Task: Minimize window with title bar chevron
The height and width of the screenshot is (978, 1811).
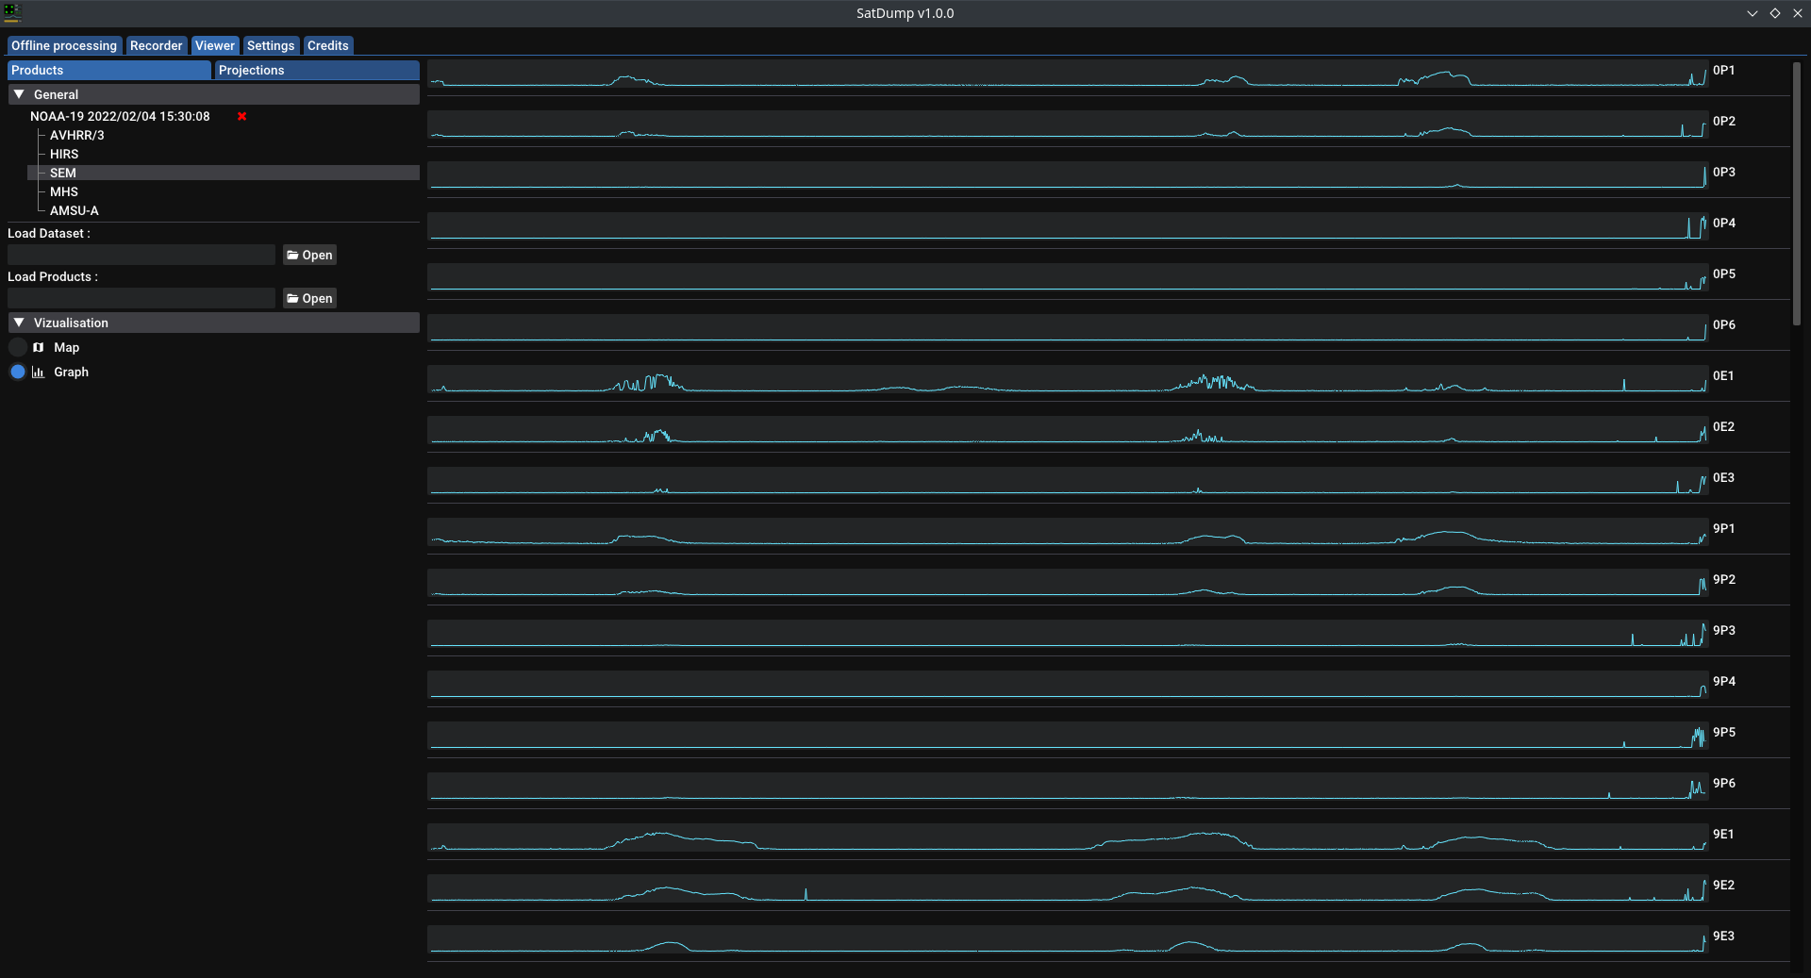Action: point(1753,13)
